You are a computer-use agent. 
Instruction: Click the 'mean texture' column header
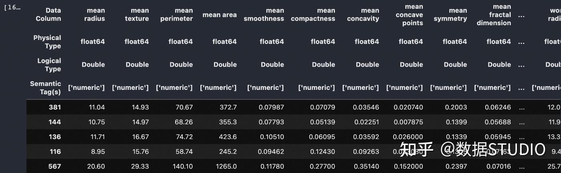137,14
